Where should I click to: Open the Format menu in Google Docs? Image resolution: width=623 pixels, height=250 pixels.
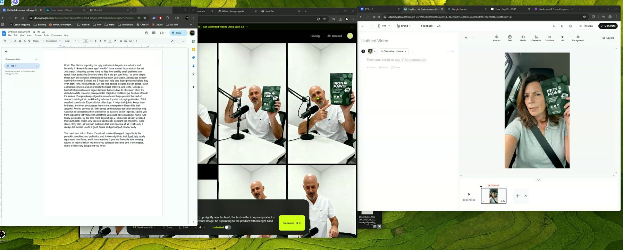pyautogui.click(x=38, y=35)
